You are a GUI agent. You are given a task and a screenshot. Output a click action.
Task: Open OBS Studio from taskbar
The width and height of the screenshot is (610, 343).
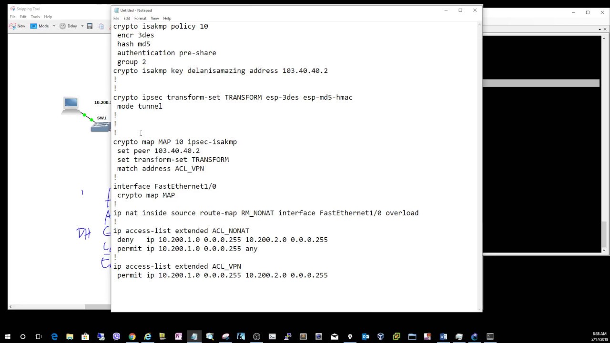(x=256, y=337)
